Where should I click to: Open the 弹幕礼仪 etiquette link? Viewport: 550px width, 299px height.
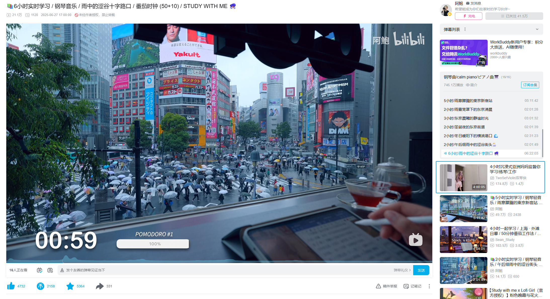tap(402, 270)
